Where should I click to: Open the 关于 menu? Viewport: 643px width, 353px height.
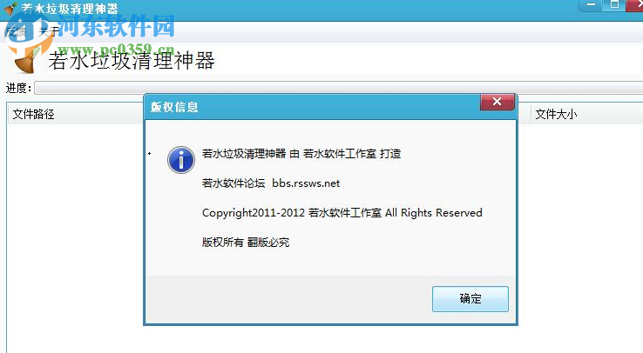49,31
